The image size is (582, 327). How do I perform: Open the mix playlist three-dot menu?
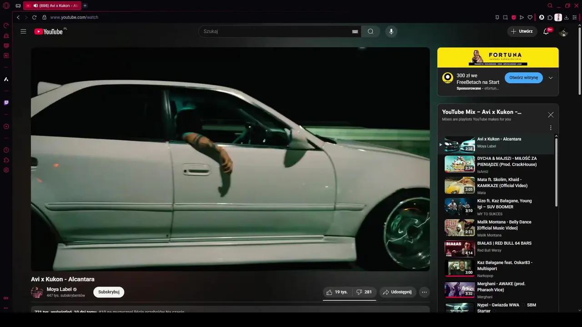pyautogui.click(x=551, y=128)
